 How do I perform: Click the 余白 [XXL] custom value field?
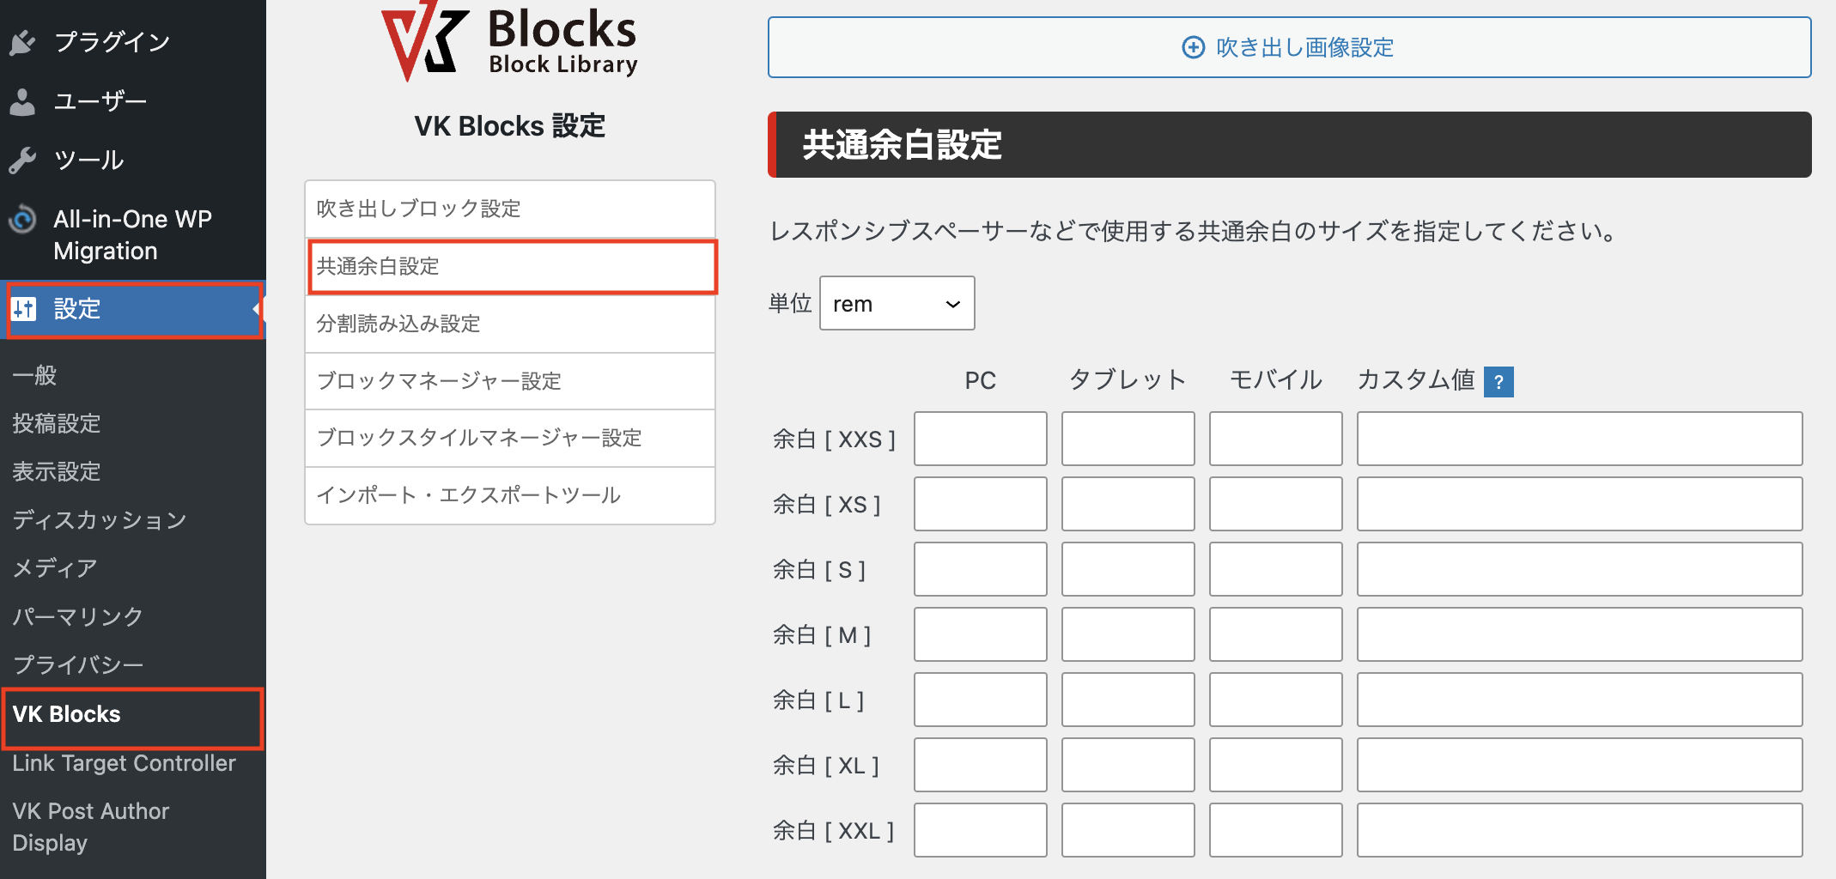click(x=1579, y=829)
